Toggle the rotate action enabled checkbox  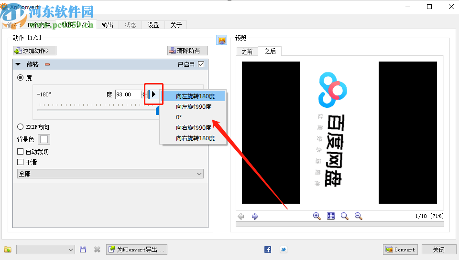coord(201,64)
